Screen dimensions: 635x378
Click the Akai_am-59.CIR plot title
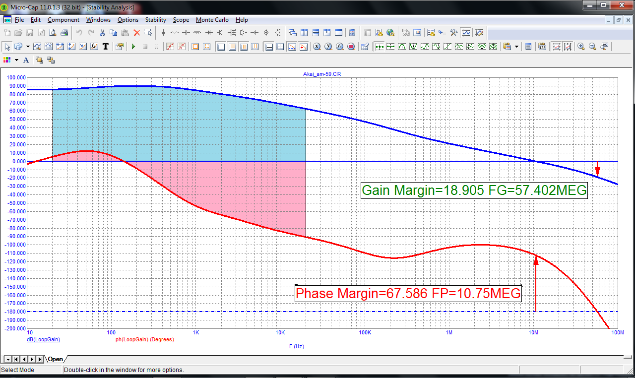point(322,74)
